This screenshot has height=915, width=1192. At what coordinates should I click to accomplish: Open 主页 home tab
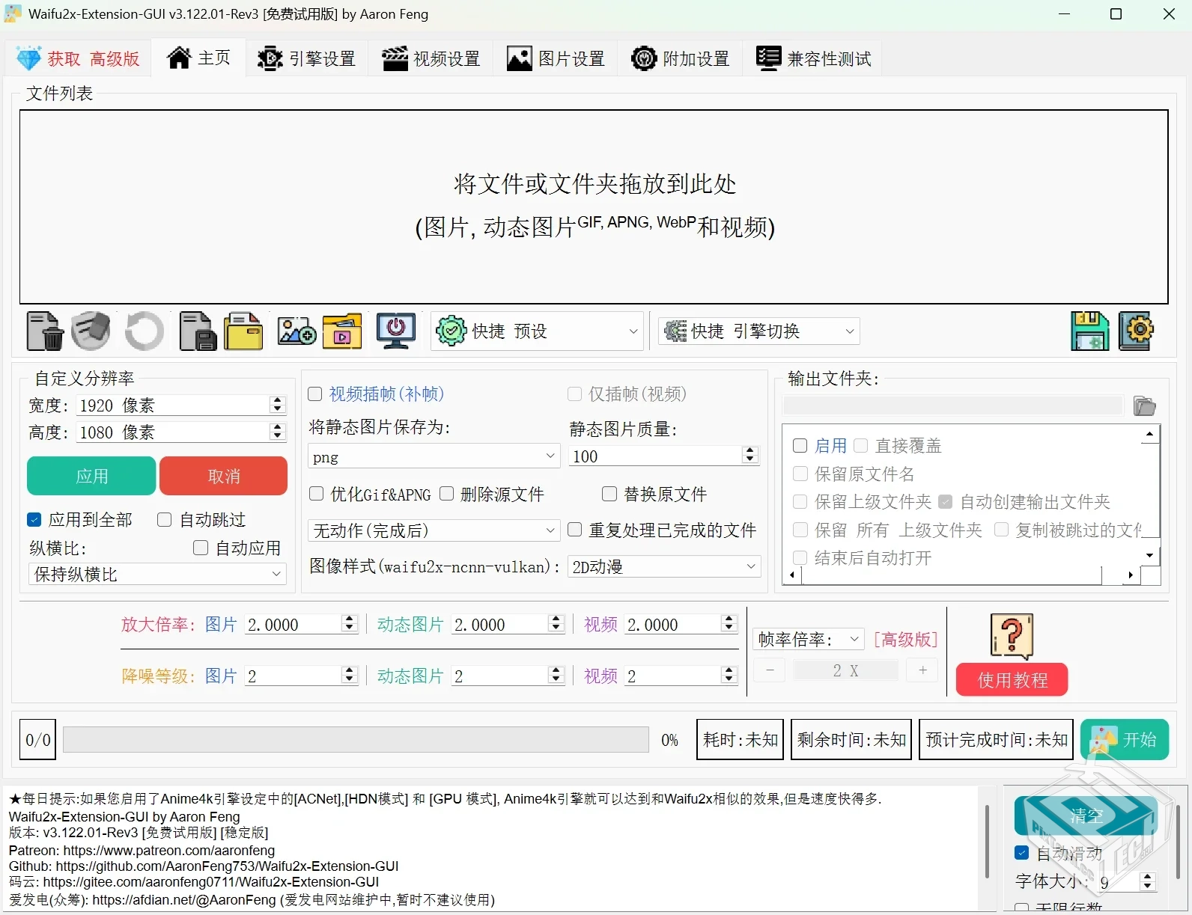pyautogui.click(x=198, y=58)
